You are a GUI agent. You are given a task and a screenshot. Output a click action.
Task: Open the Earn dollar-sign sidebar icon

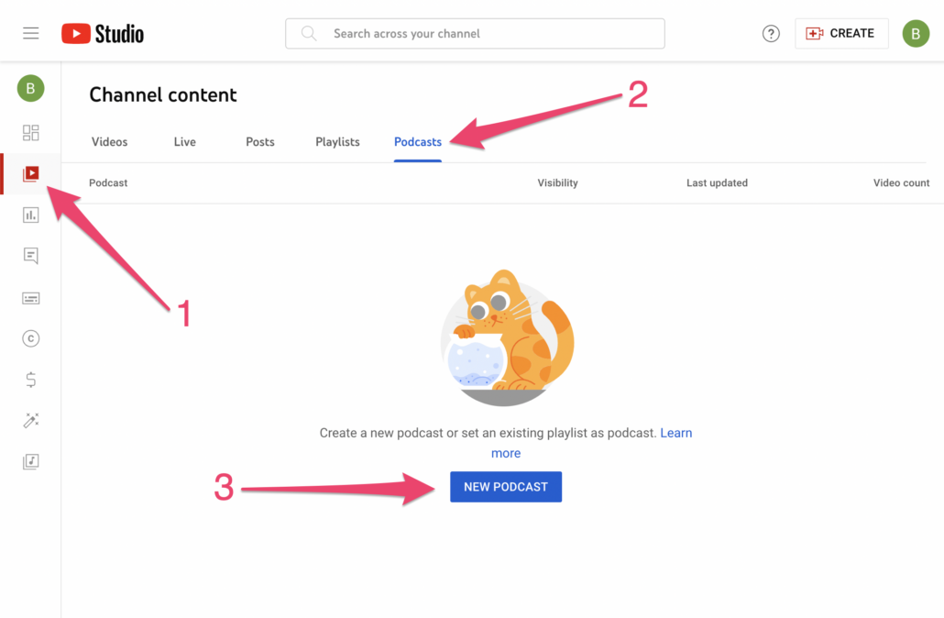(x=31, y=380)
